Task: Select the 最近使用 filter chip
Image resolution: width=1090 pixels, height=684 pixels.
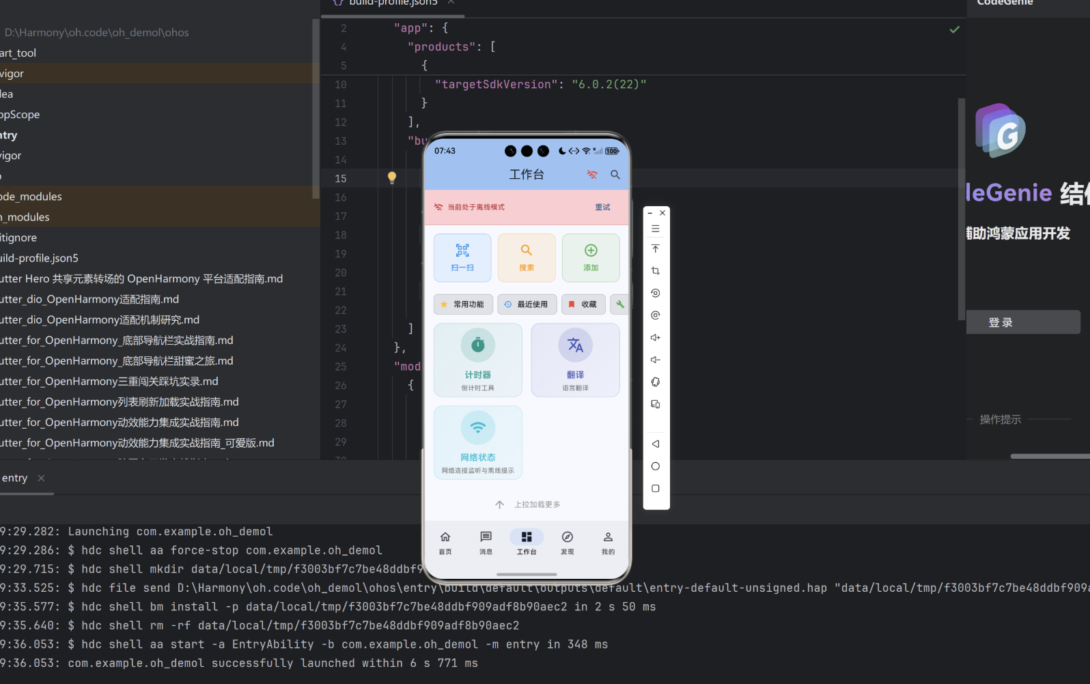Action: point(527,304)
